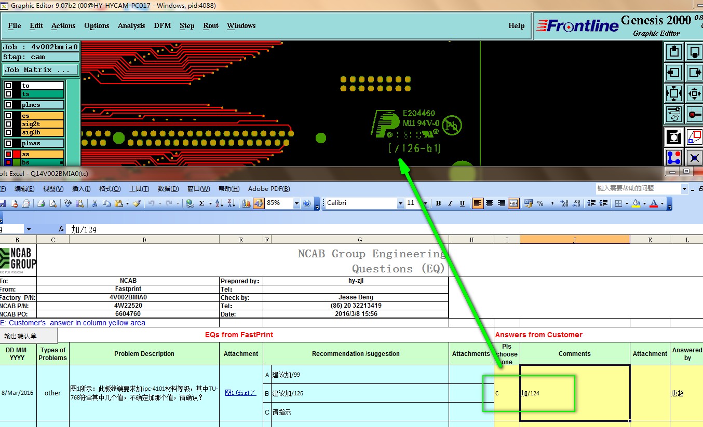703x427 pixels.
Task: Click Excel Copy icon
Action: tap(106, 203)
